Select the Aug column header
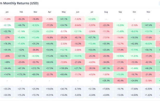This screenshot has height=104, width=160. [x=106, y=12]
